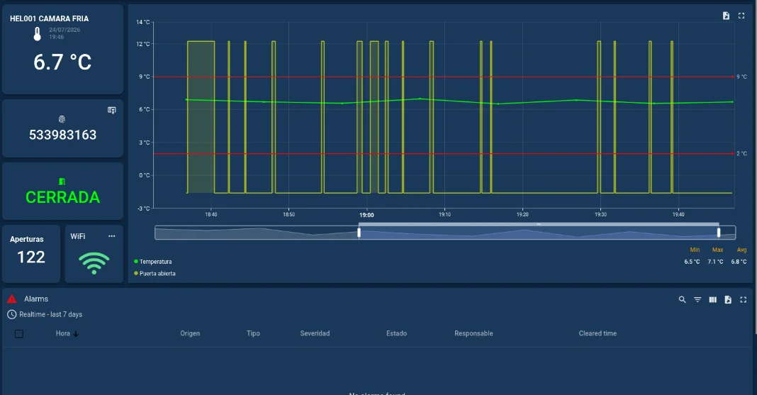The width and height of the screenshot is (757, 395).
Task: Click the Aperturas count 122
Action: tap(31, 257)
